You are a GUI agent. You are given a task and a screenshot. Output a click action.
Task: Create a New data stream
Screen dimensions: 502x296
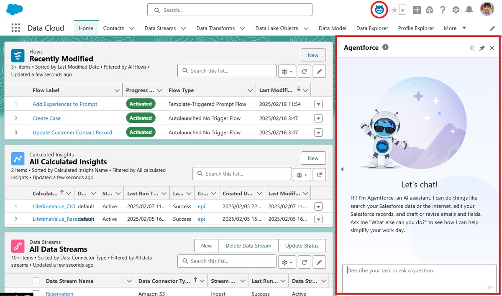coord(206,246)
